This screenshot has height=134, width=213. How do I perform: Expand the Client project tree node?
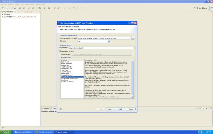(x=2, y=15)
